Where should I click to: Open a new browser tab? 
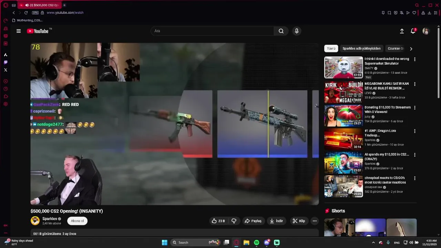64,5
